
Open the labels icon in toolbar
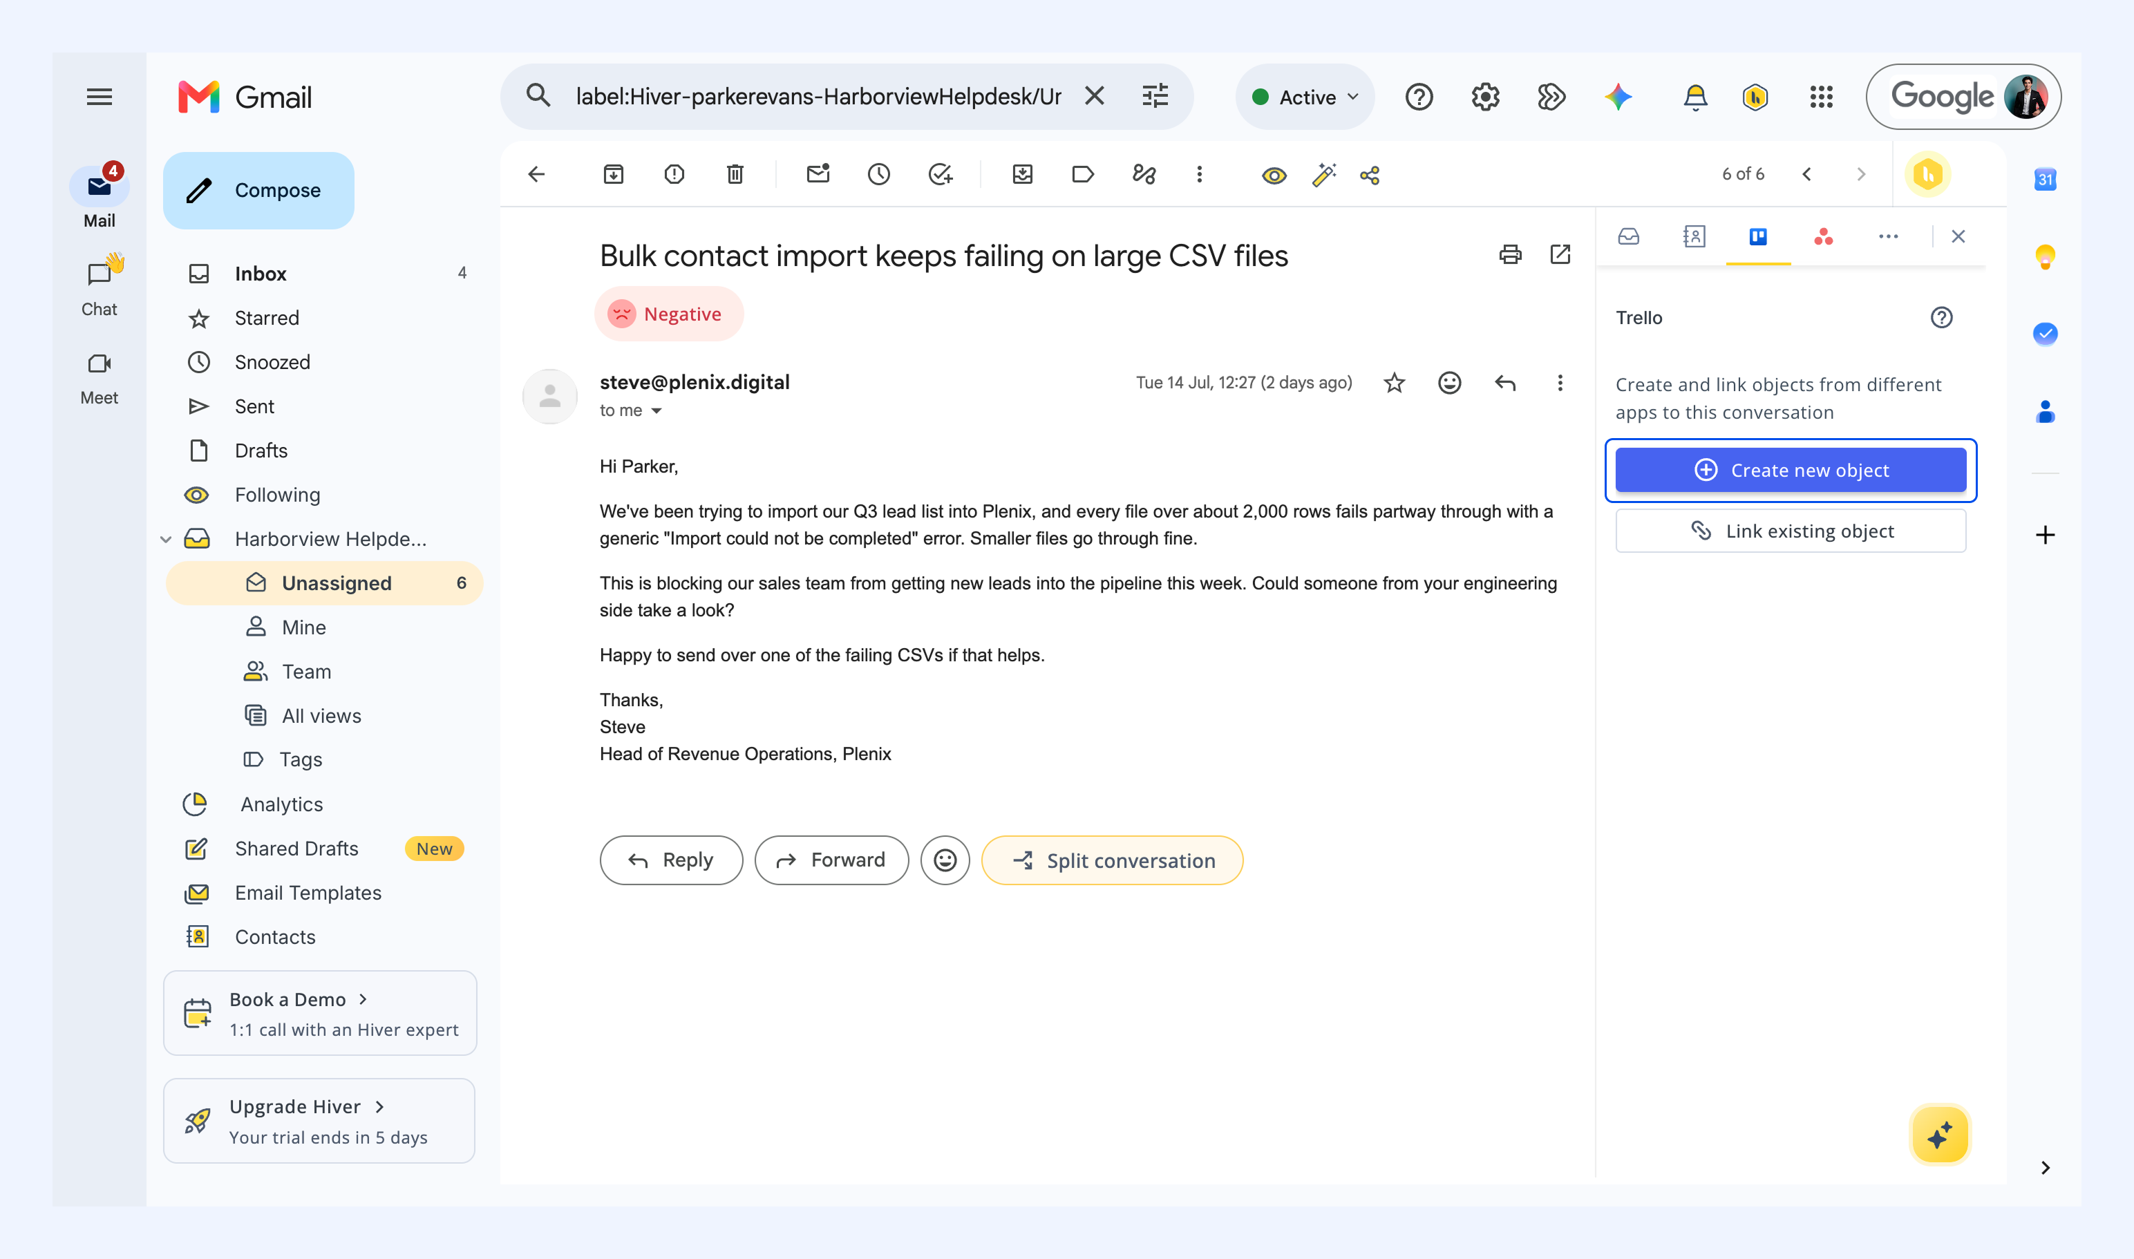point(1084,175)
